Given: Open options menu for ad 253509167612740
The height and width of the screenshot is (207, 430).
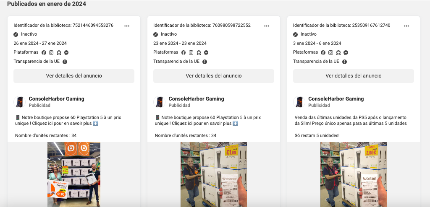Looking at the screenshot, I should [x=406, y=26].
